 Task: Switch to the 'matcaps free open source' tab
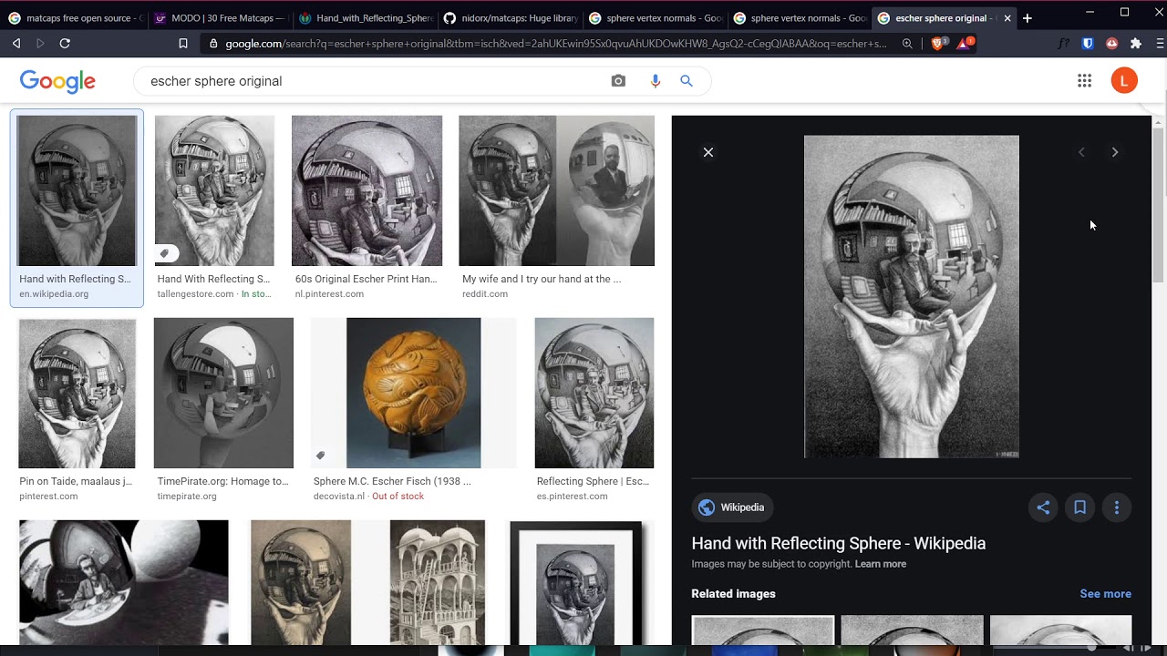77,18
